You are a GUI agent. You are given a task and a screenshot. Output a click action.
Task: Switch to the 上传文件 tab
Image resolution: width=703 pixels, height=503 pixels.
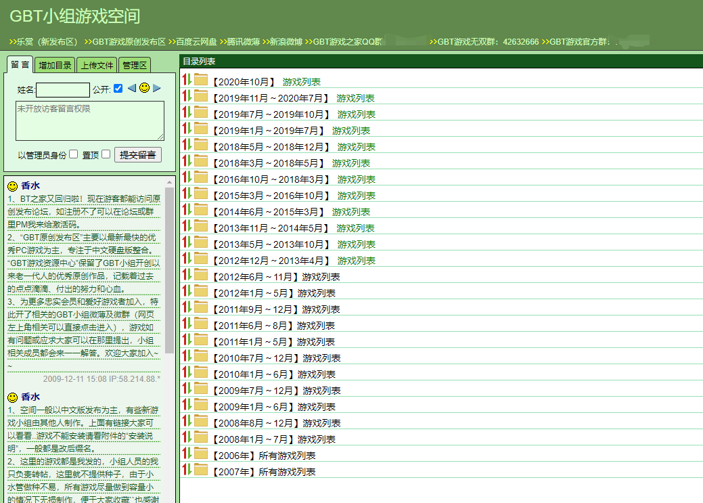[x=96, y=65]
